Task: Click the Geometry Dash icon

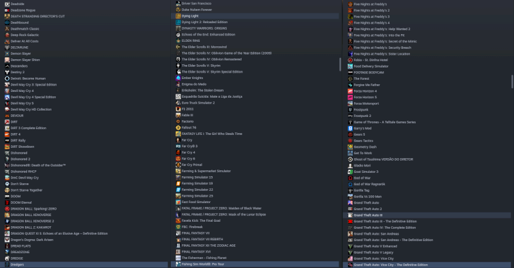Action: click(x=350, y=147)
